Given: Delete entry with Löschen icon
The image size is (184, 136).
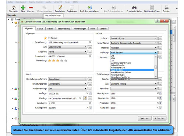Looking at the screenshot, I should (31, 9).
